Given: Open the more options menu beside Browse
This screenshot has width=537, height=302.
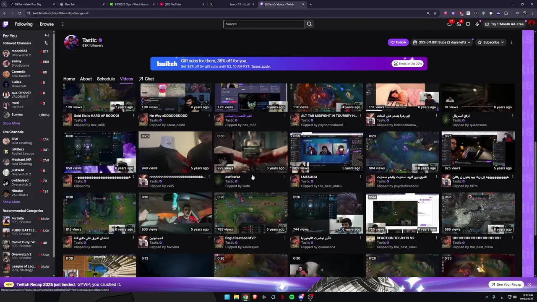Looking at the screenshot, I should 63,24.
